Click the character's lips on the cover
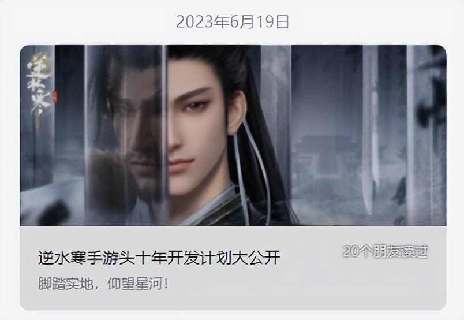Image resolution: width=464 pixels, height=320 pixels. (181, 163)
